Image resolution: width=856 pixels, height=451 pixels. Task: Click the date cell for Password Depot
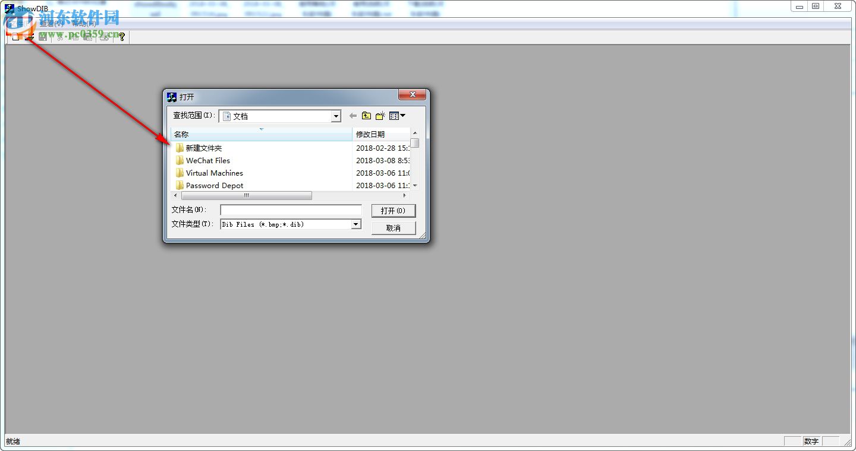383,185
